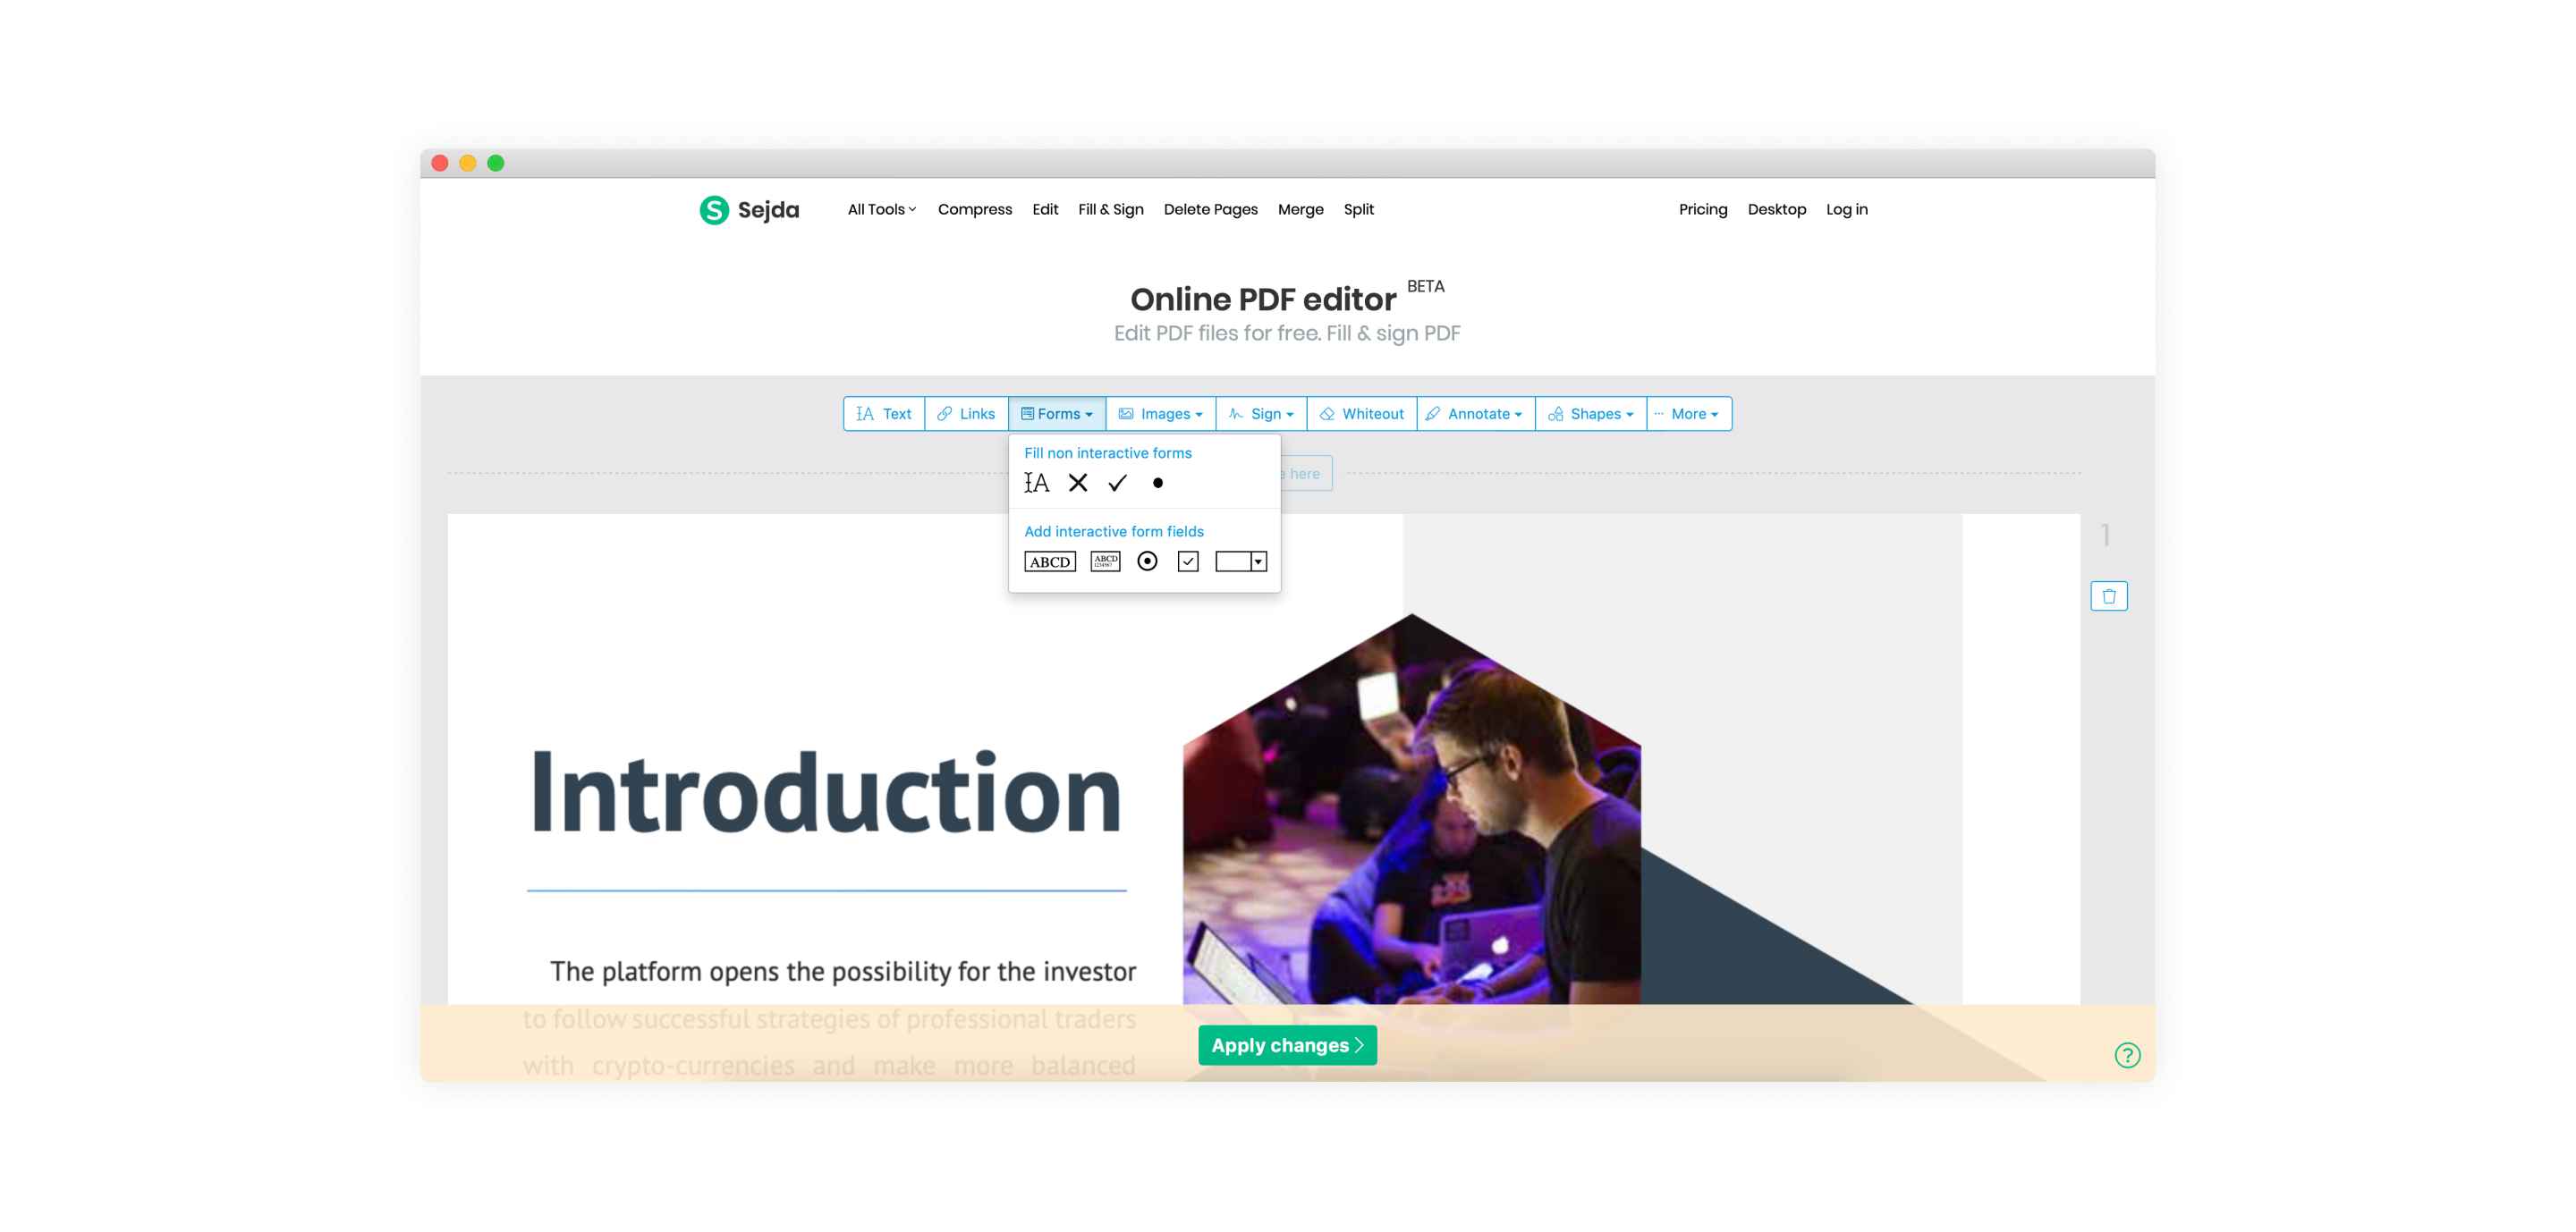Image resolution: width=2576 pixels, height=1232 pixels.
Task: Click the ABCD text field form icon
Action: click(x=1050, y=561)
